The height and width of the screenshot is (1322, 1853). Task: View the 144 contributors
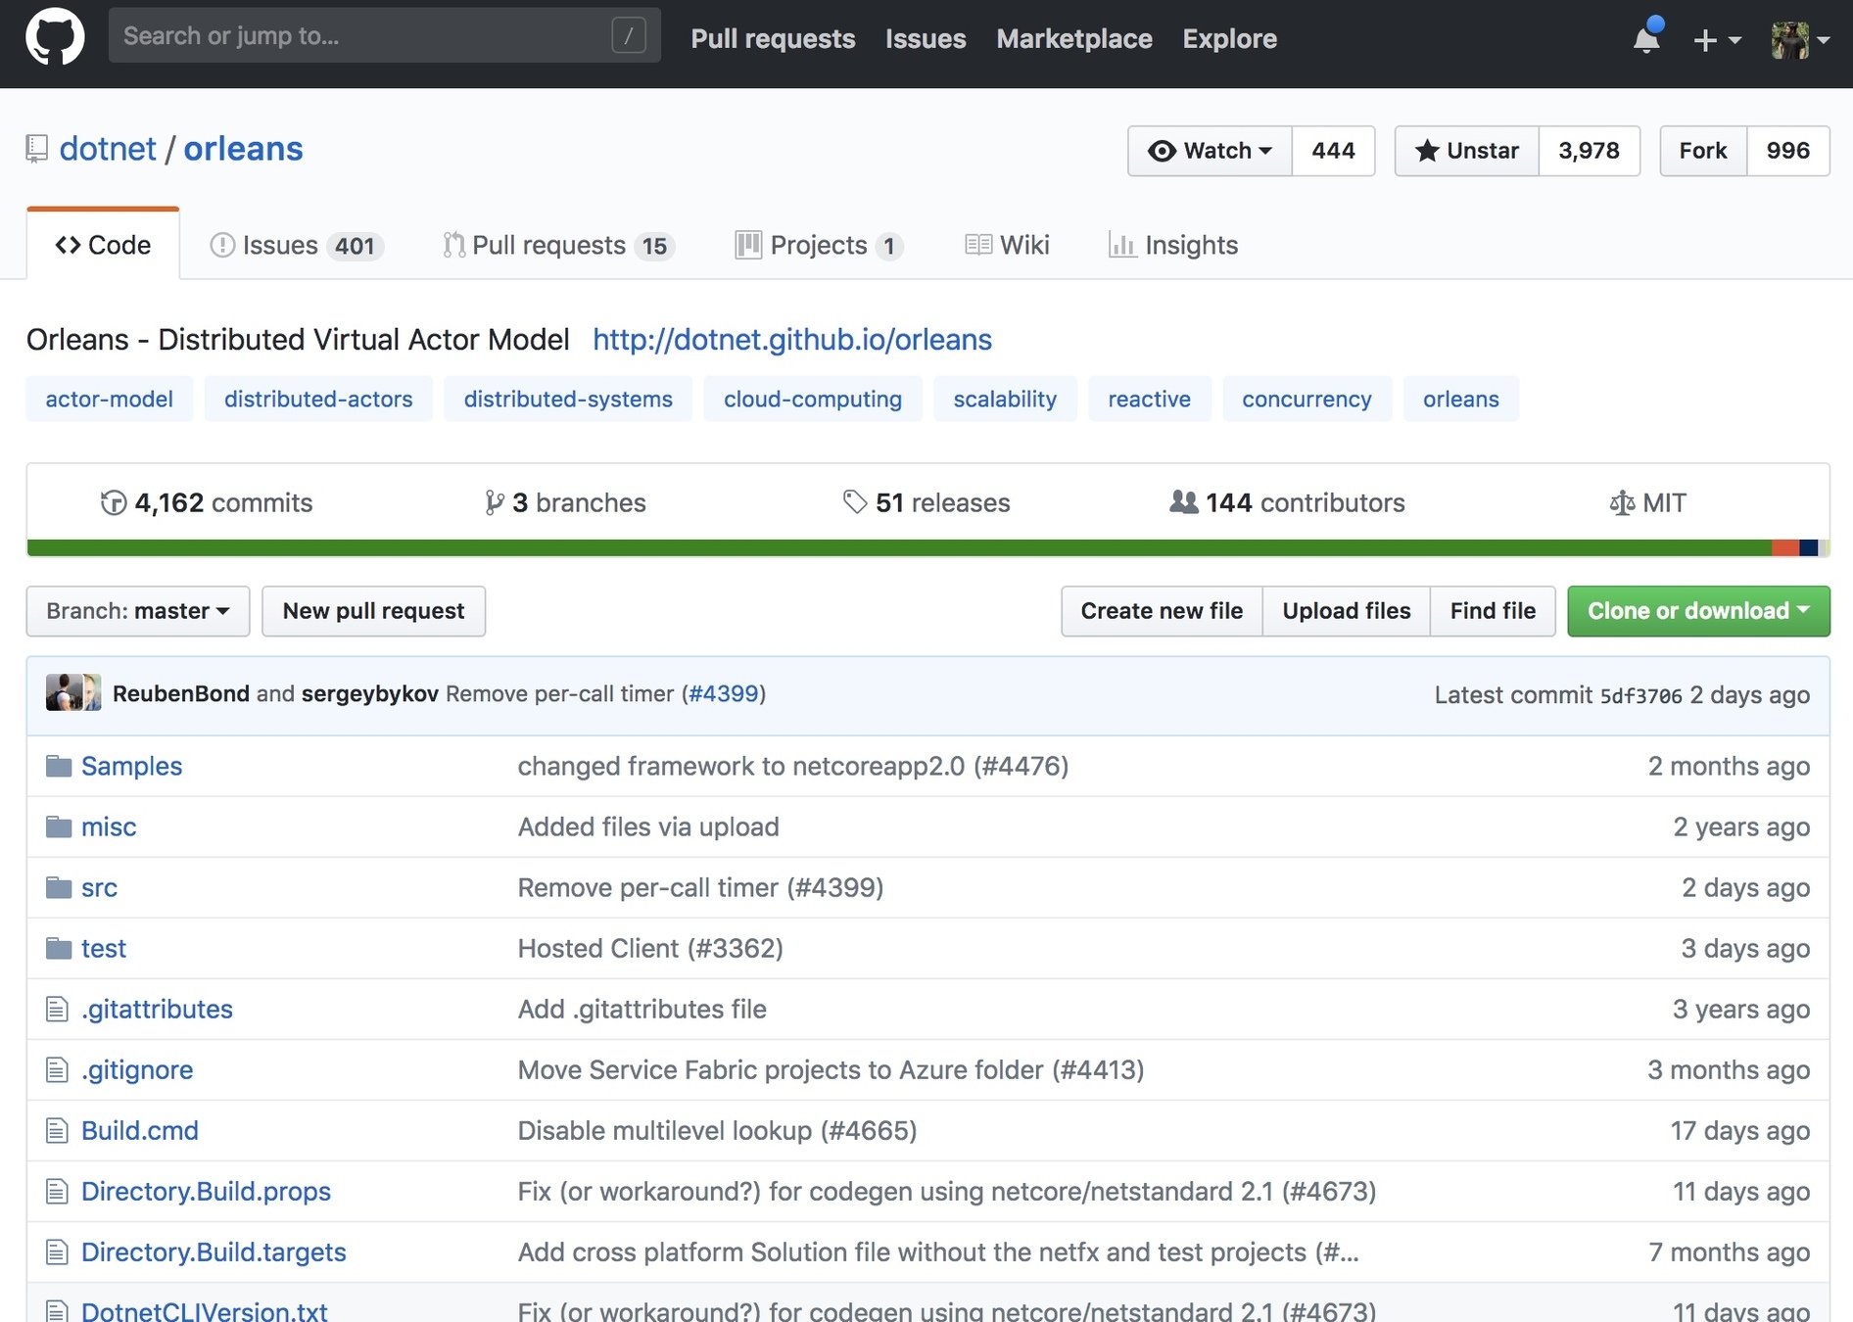click(x=1287, y=502)
